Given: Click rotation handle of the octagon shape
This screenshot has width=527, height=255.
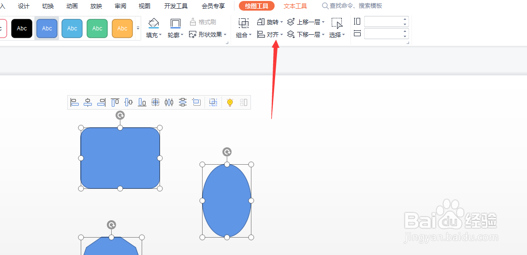Looking at the screenshot, I should pyautogui.click(x=111, y=225).
